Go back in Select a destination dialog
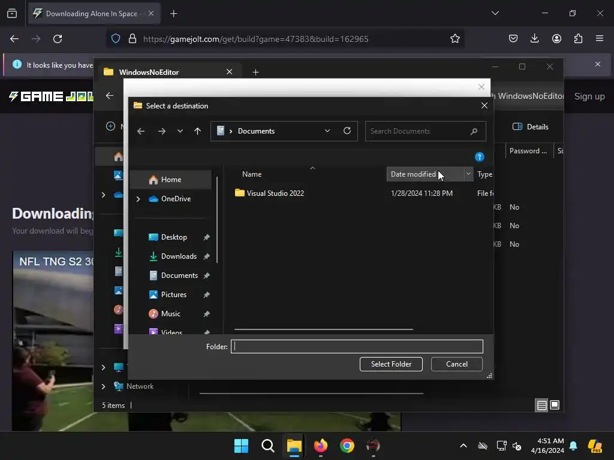 click(141, 131)
